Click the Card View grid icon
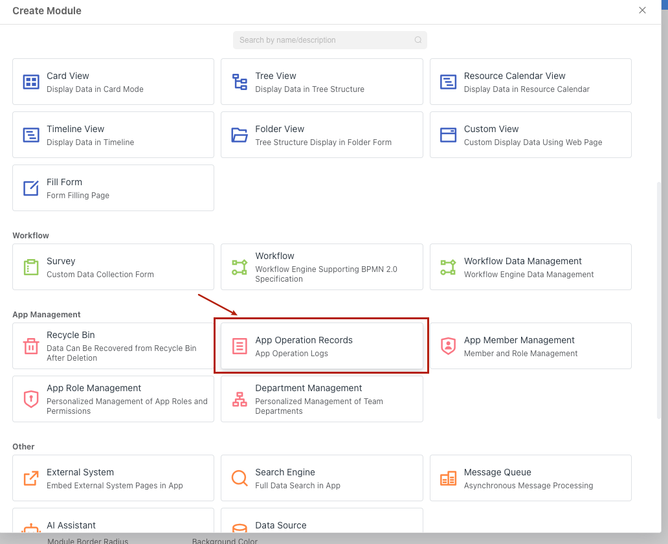 click(31, 82)
